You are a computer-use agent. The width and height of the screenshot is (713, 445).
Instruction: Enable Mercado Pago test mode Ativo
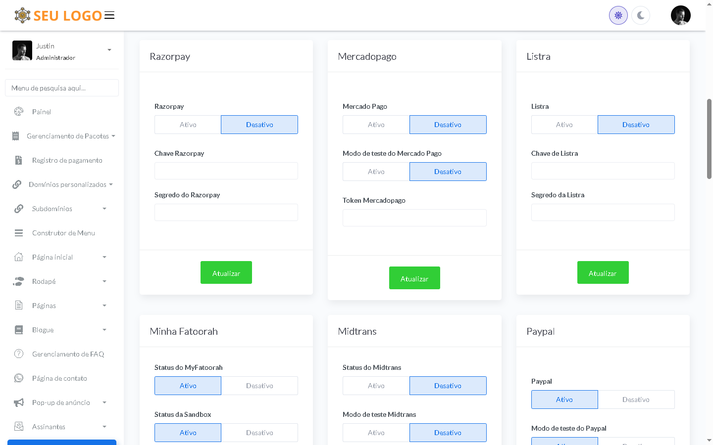(x=376, y=172)
